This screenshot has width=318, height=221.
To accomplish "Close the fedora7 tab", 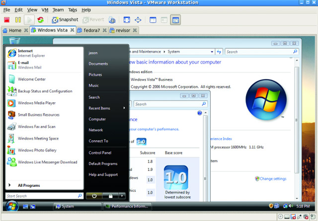I will (x=104, y=30).
